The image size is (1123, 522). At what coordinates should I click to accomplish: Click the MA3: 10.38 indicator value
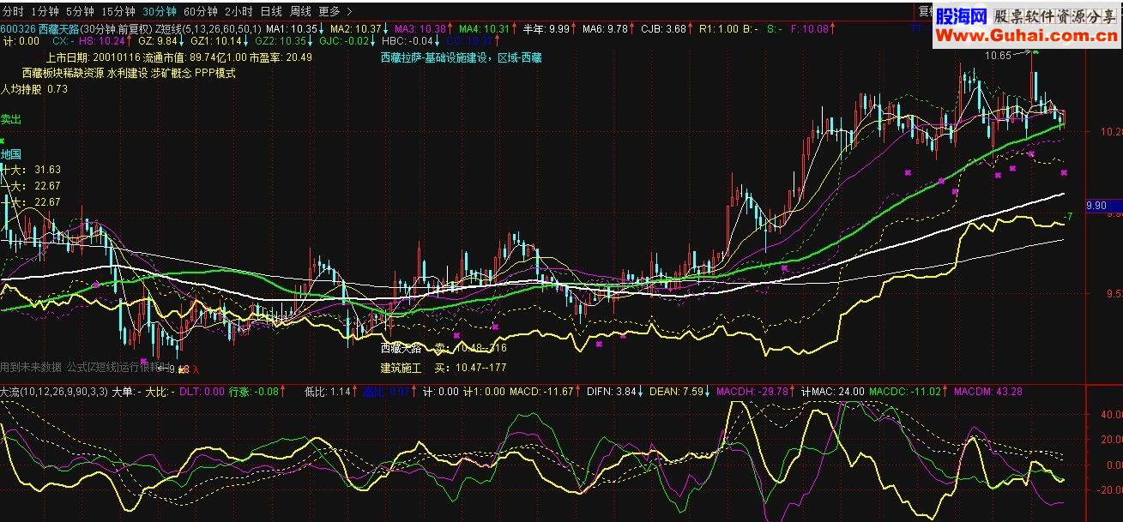420,28
